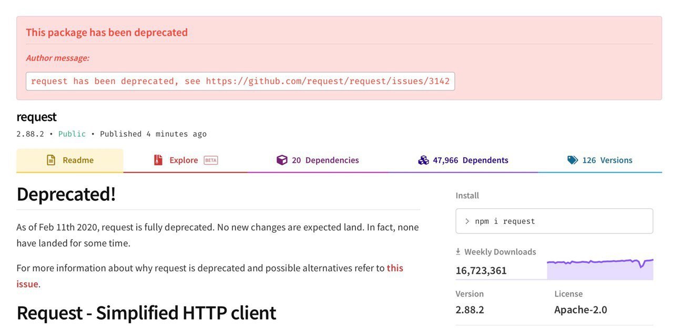The width and height of the screenshot is (673, 328).
Task: Click the 'Install' section label
Action: [x=467, y=196]
